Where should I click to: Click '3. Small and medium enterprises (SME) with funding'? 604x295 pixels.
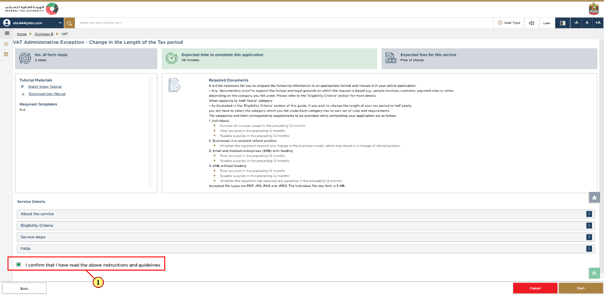251,151
